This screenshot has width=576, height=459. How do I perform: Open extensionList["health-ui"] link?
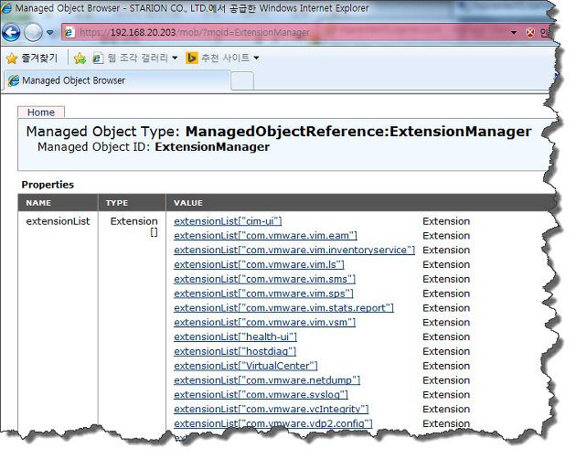point(235,336)
